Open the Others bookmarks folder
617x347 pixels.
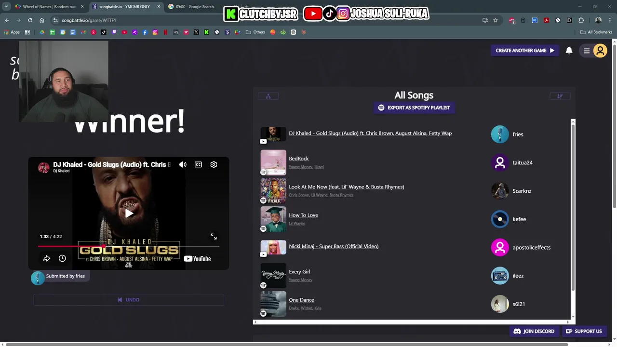[255, 32]
